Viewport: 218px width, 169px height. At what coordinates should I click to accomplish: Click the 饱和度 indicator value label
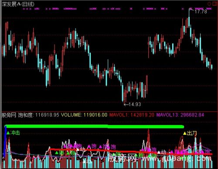point(39,115)
